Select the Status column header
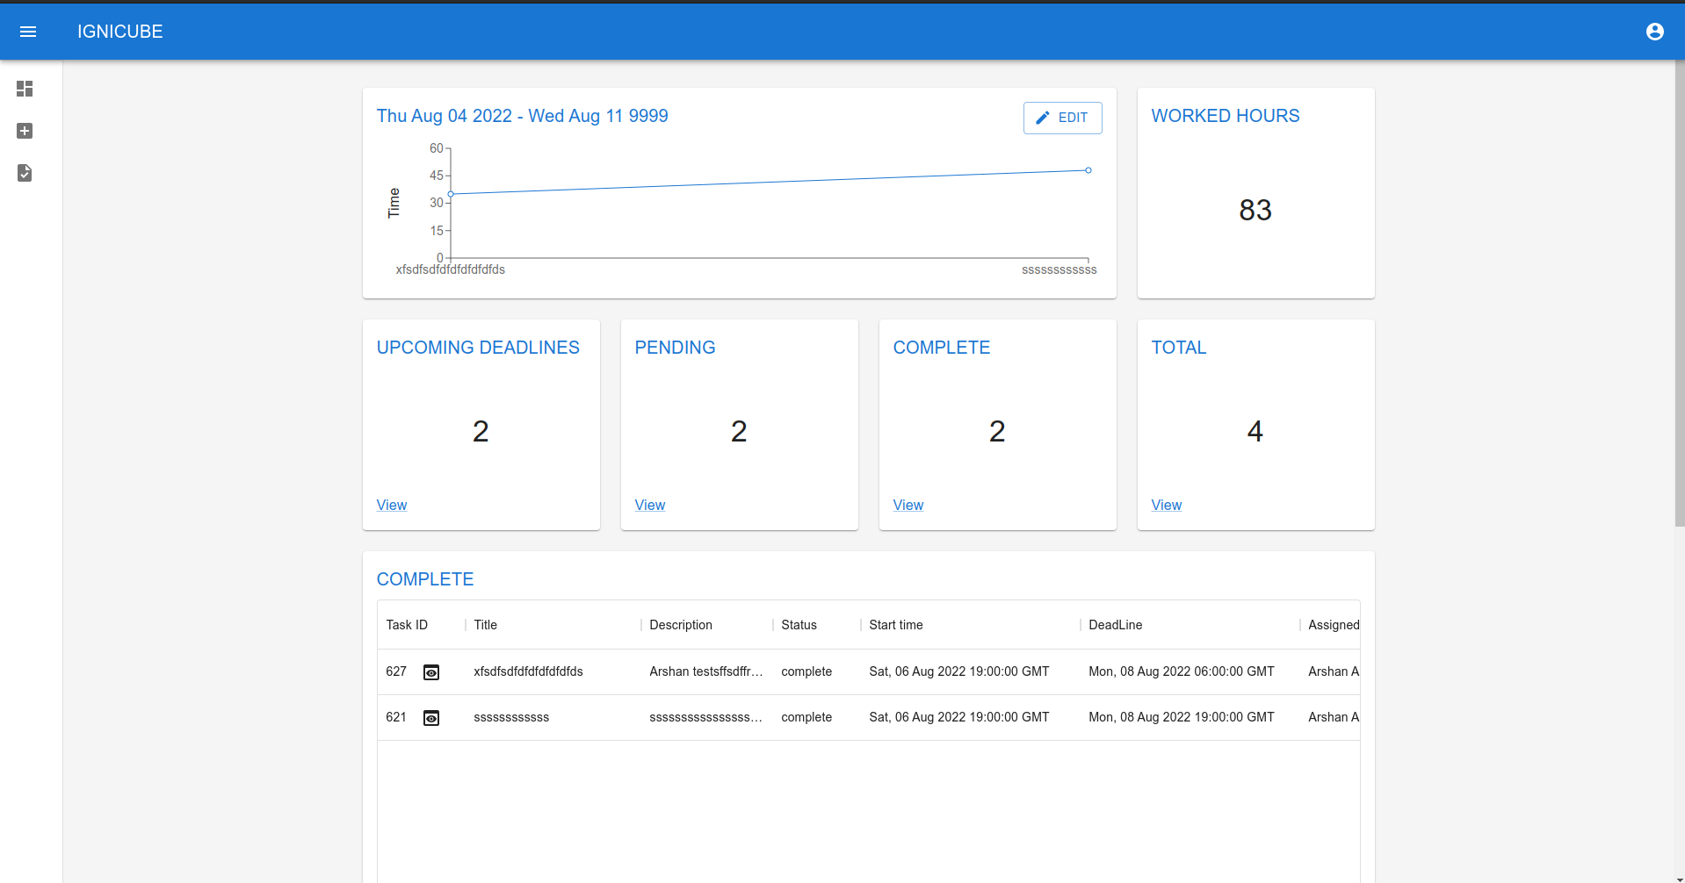This screenshot has height=883, width=1685. click(x=799, y=625)
